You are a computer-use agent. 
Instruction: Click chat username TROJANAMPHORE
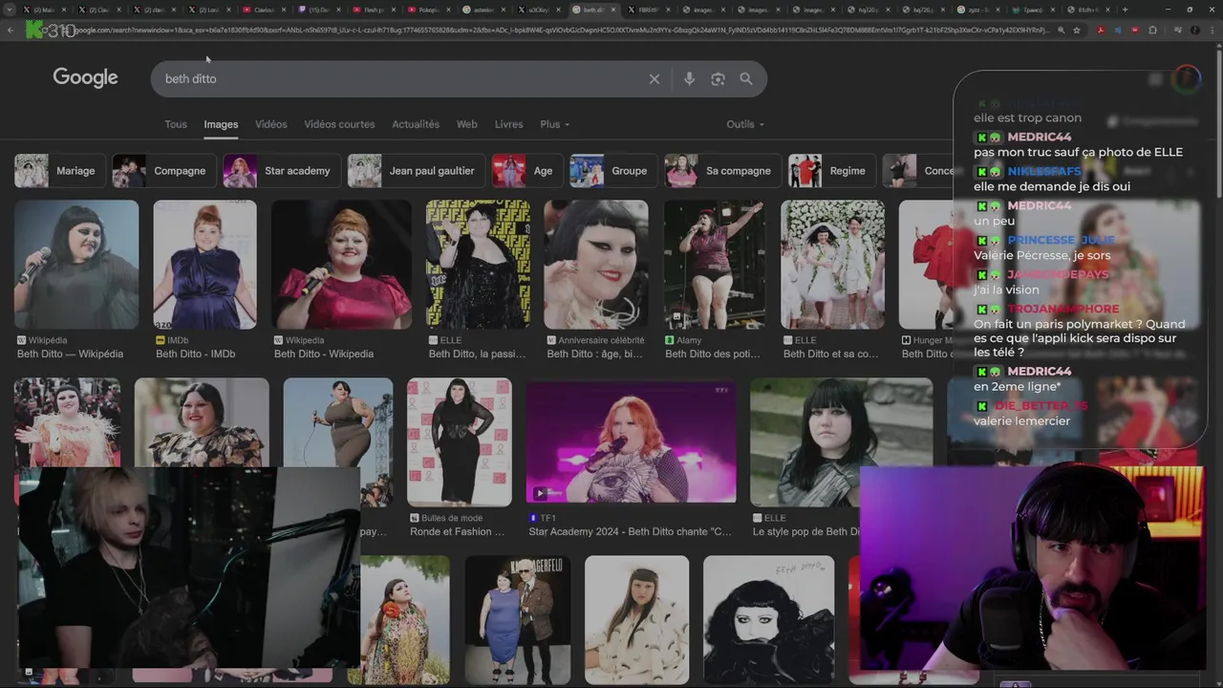click(x=1062, y=309)
